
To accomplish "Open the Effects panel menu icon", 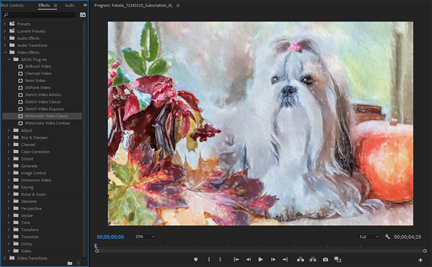I will point(55,5).
